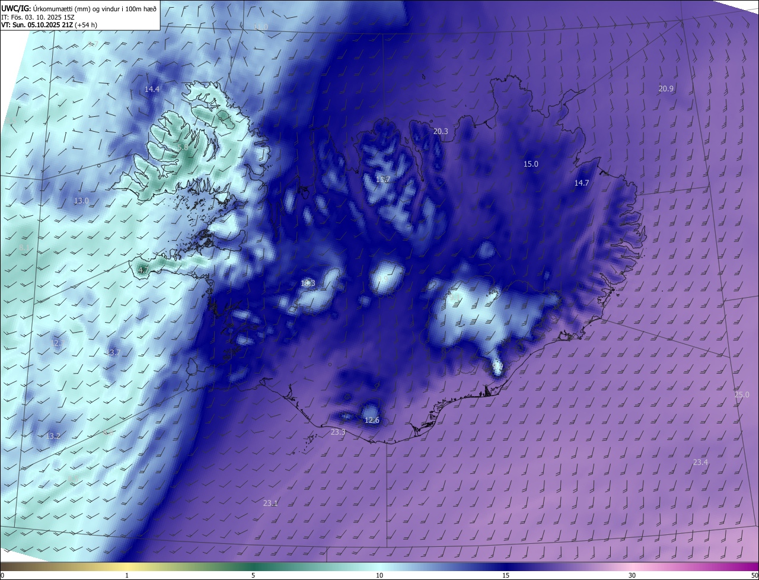Viewport: 759px width, 580px height.
Task: Click the 13.0 value label west of Westfjords
Action: 81,201
